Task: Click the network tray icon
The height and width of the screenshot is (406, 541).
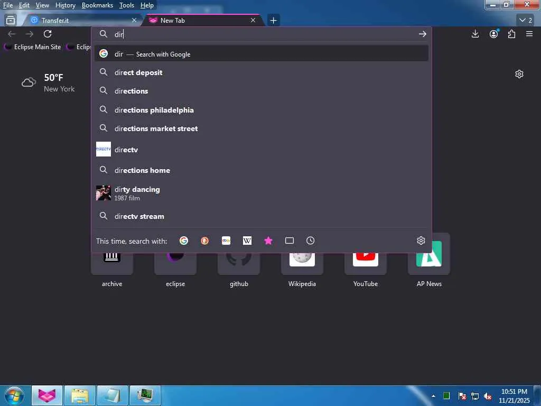Action: click(x=475, y=396)
